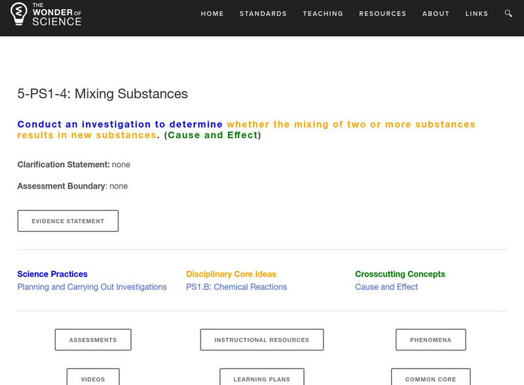
Task: Go to the Home menu item
Action: click(x=212, y=14)
